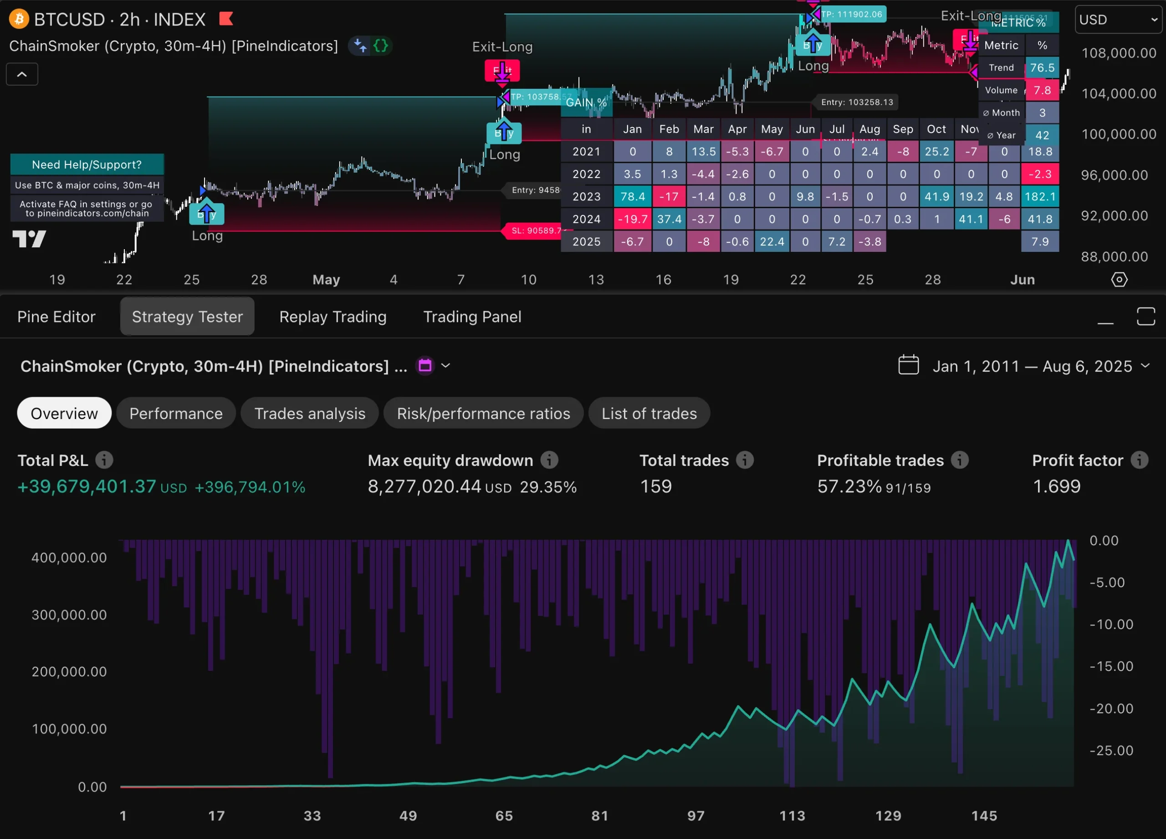Click the date range calendar icon
1166x839 pixels.
(x=908, y=365)
